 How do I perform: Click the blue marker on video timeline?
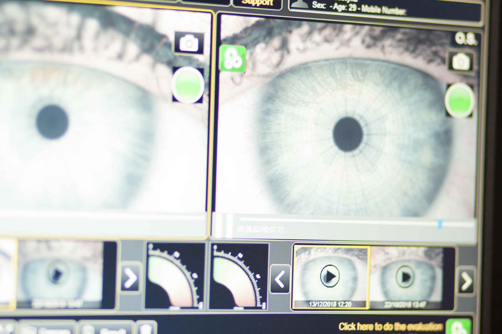[x=440, y=224]
